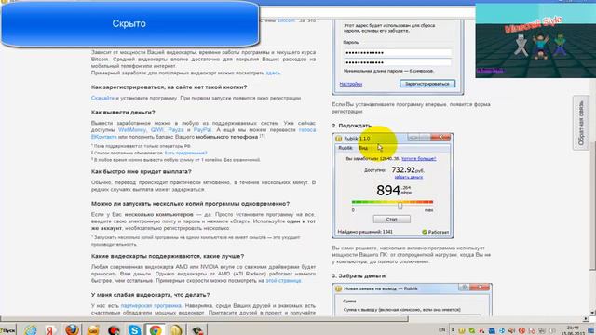Screen dimensions: 596x335
Task: Open Internet Explorer from the taskbar
Action: tap(31, 329)
